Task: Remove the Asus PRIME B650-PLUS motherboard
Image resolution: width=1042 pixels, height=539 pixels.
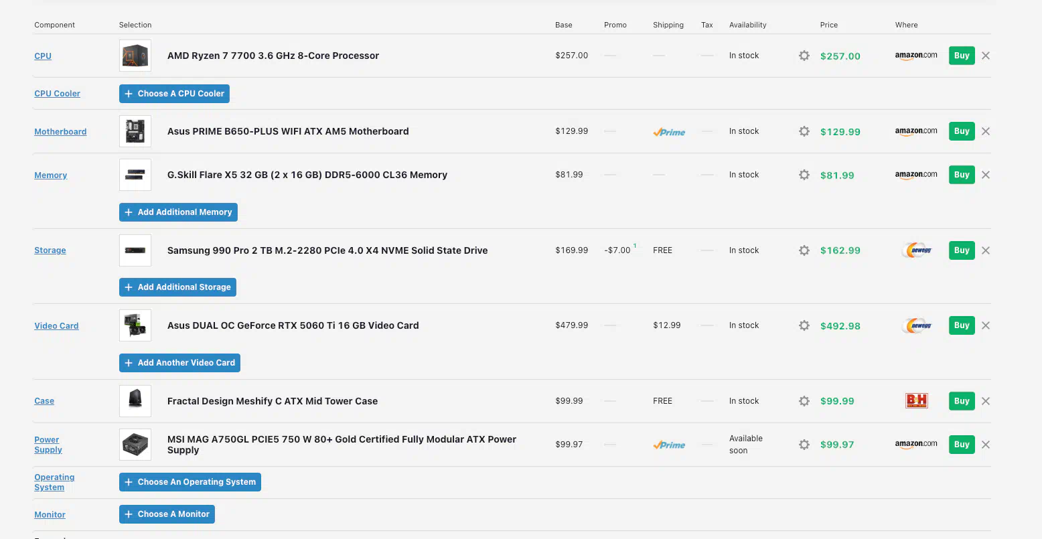Action: click(x=986, y=131)
